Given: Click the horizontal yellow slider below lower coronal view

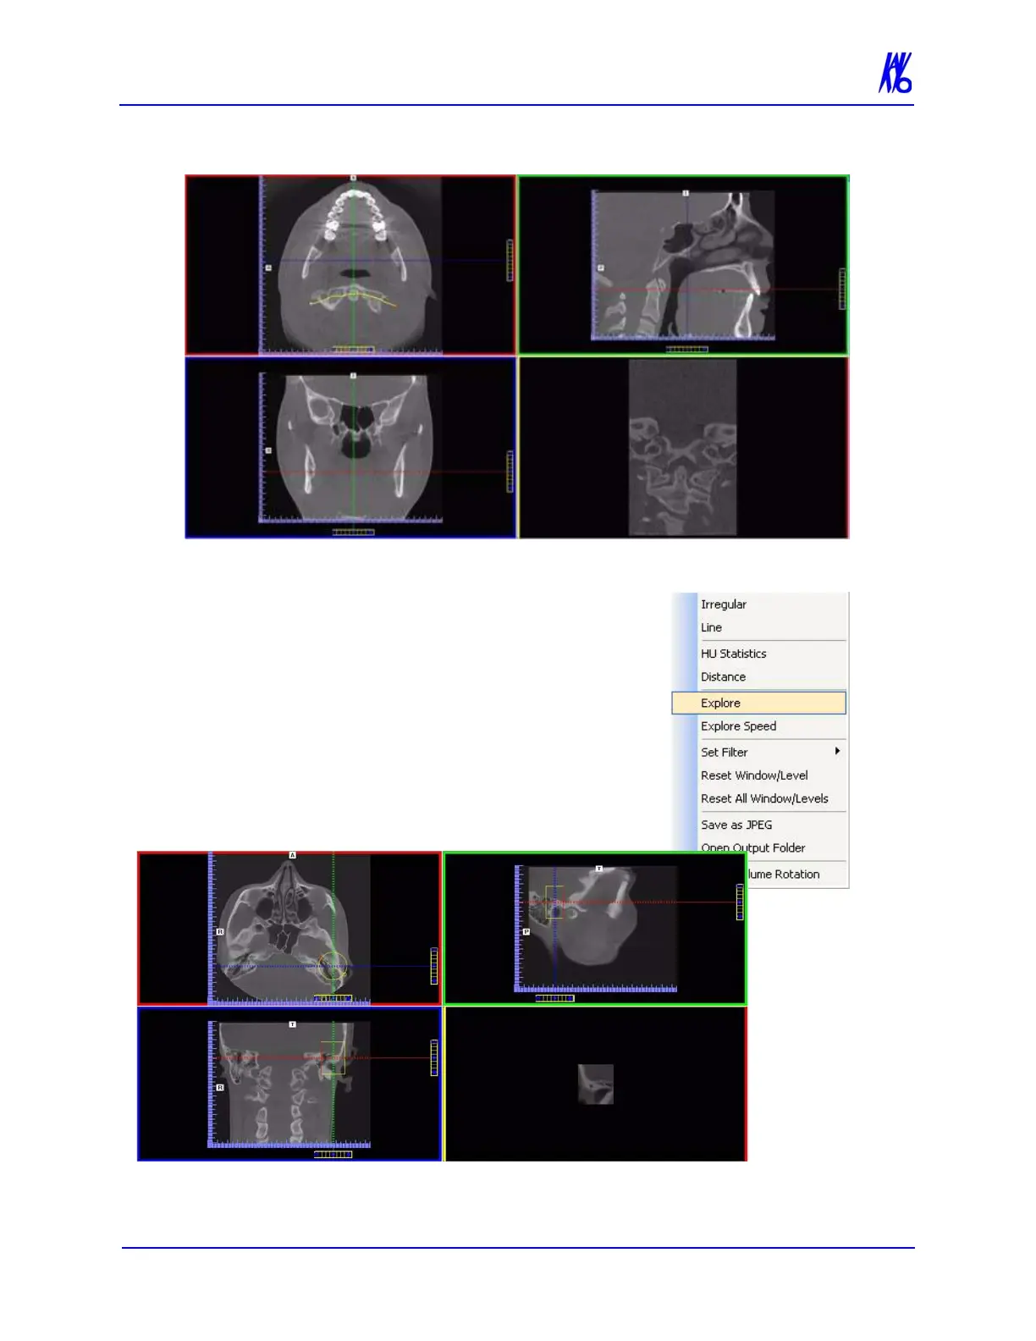Looking at the screenshot, I should (333, 1154).
